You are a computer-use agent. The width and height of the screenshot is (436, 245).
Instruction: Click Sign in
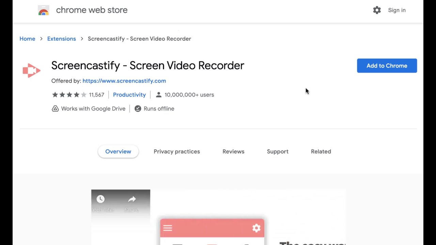coord(397,10)
